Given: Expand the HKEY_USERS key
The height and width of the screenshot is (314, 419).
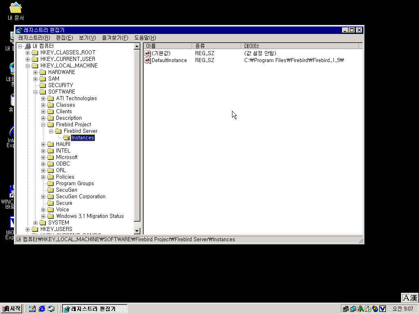Looking at the screenshot, I should [27, 229].
